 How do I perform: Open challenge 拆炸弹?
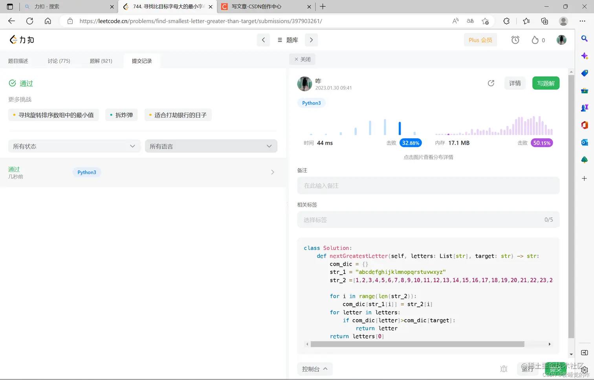coord(121,115)
